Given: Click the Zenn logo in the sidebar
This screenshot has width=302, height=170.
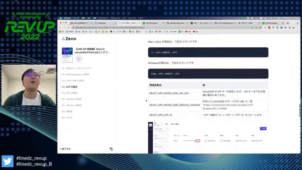Looking at the screenshot, I should pos(69,39).
